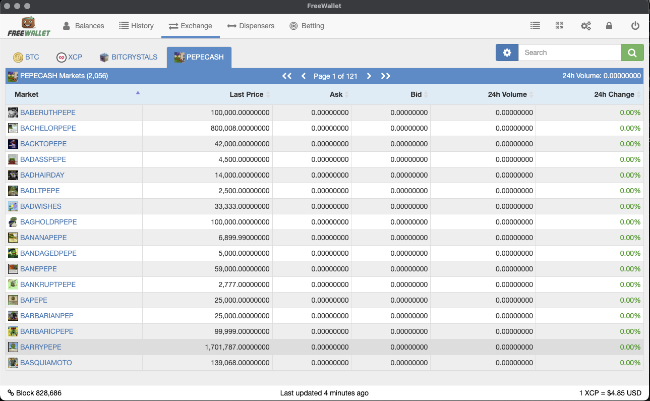Jump to last page double-right arrow
650x401 pixels.
pos(386,76)
